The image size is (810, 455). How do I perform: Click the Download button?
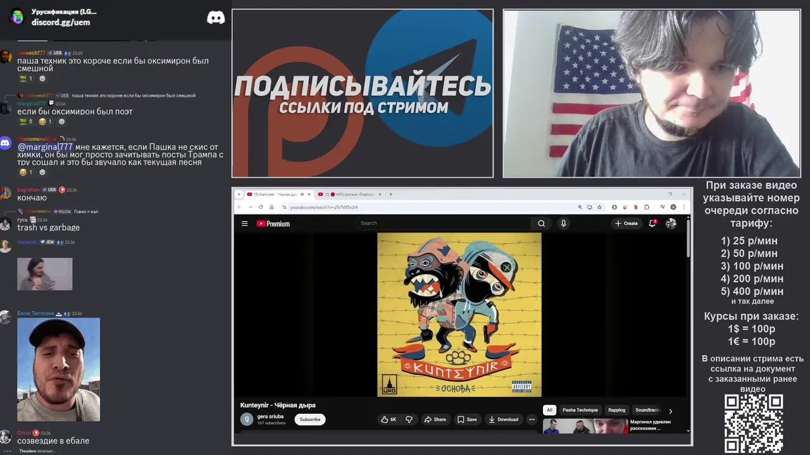(x=504, y=420)
